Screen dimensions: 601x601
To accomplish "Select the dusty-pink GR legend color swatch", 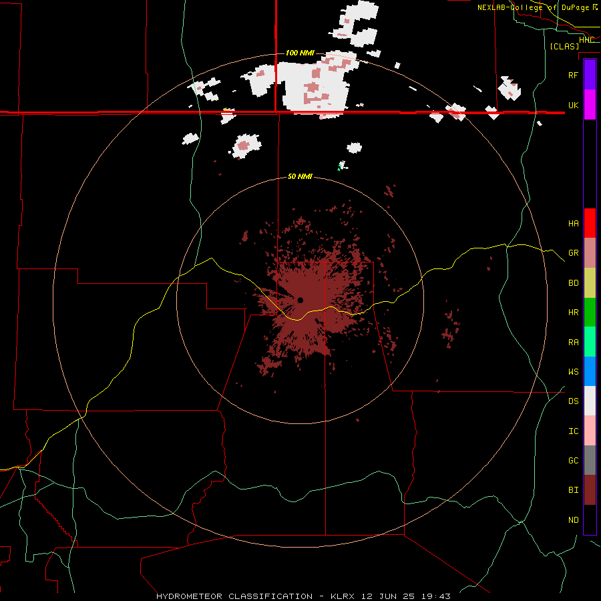I will [590, 253].
